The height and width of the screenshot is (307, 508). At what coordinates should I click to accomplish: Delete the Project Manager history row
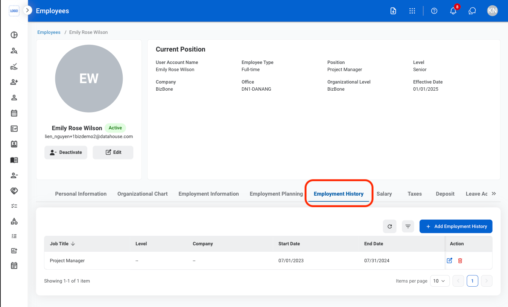(x=460, y=260)
